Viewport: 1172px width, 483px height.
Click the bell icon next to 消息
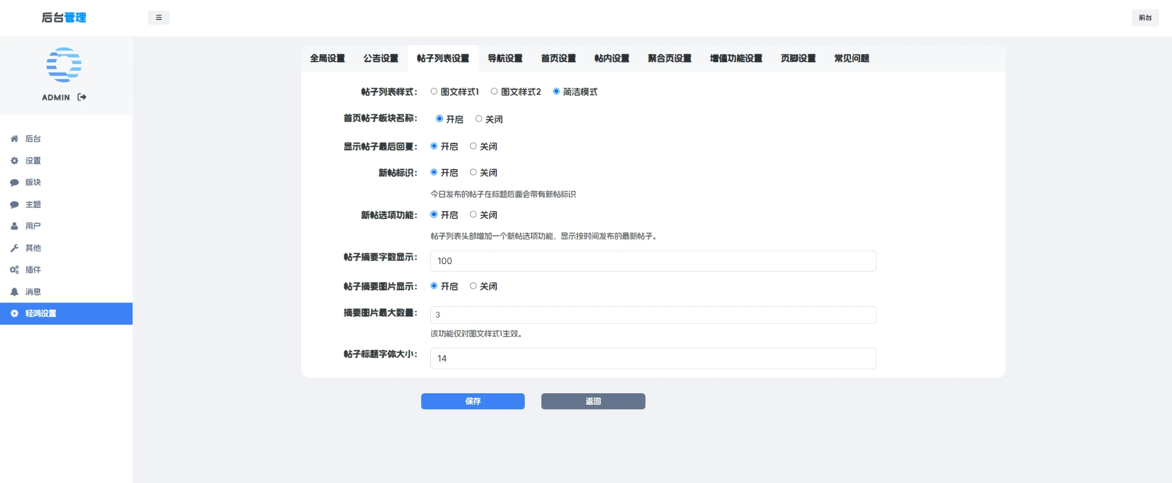[x=14, y=292]
